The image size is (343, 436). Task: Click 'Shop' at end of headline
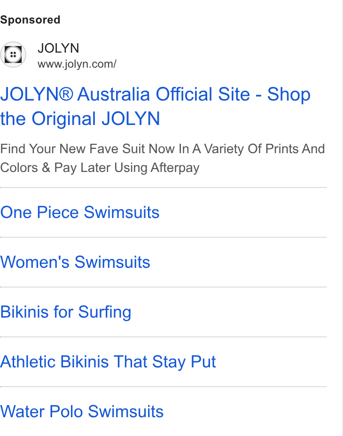click(289, 94)
